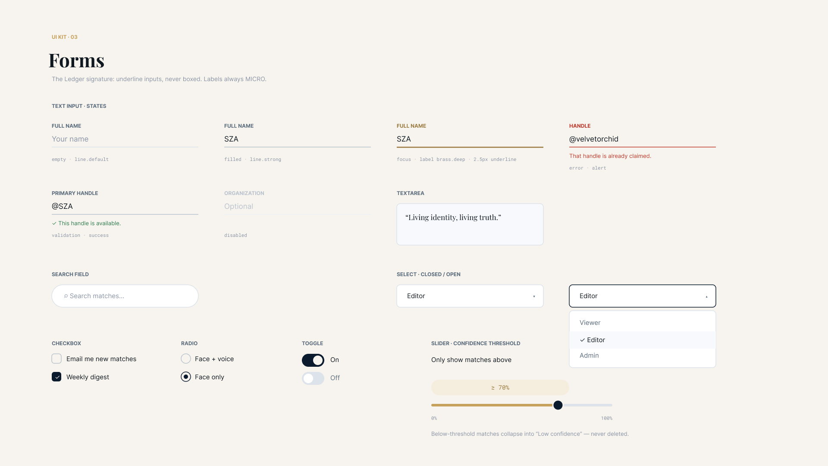Click the down caret on closed select
The image size is (828, 466).
[x=534, y=296]
